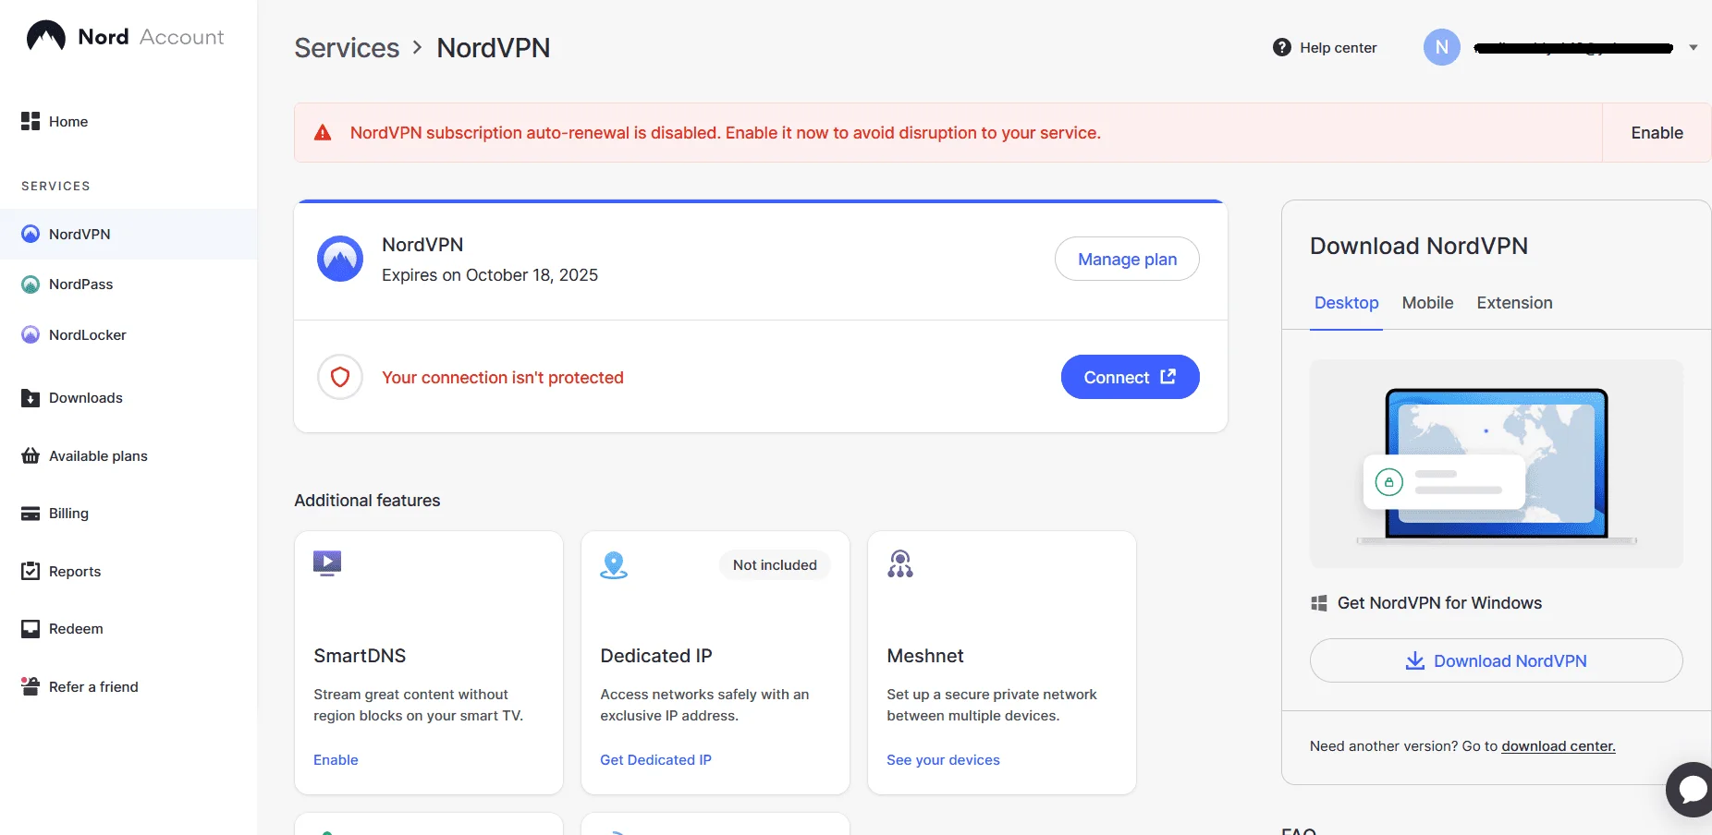Click the red warning triangle icon
1712x835 pixels.
[323, 133]
